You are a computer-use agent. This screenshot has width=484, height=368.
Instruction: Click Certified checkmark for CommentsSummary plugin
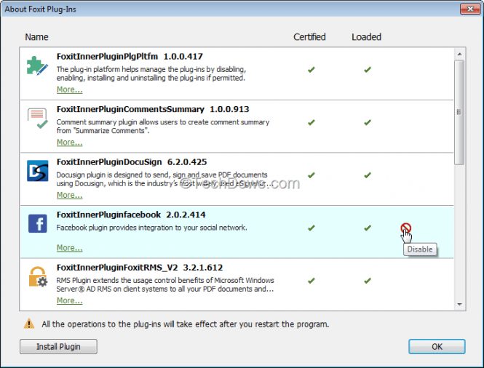(x=312, y=122)
